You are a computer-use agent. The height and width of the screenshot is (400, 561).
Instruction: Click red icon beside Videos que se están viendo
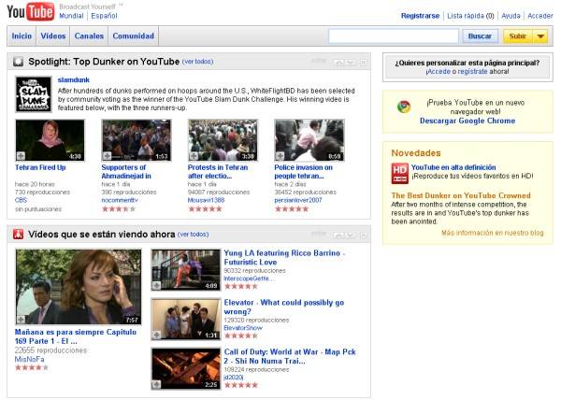point(18,235)
